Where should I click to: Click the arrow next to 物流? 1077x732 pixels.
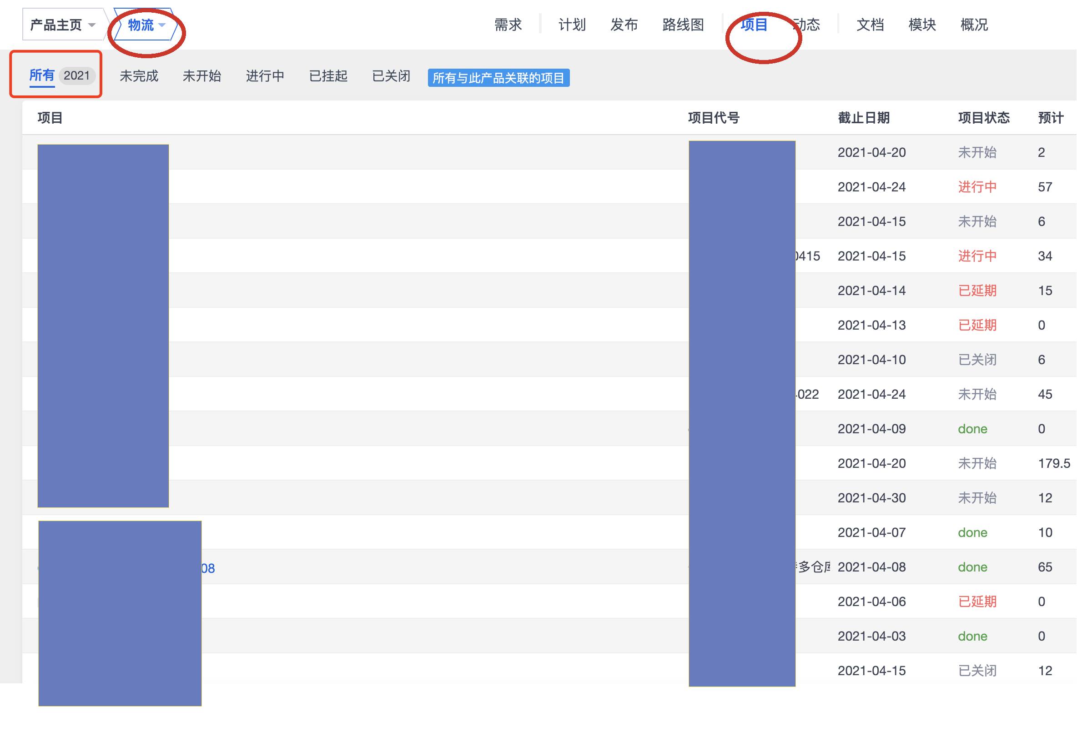point(162,25)
